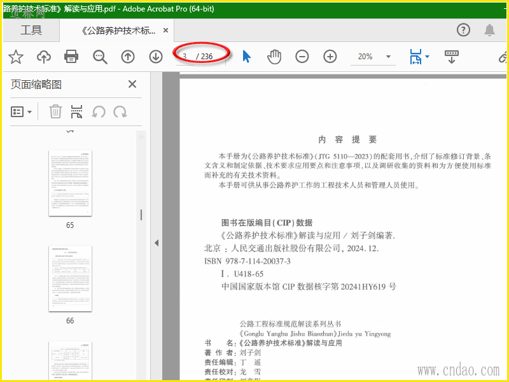Click the U418-65 classification text
Image resolution: width=509 pixels, height=382 pixels.
coord(249,274)
